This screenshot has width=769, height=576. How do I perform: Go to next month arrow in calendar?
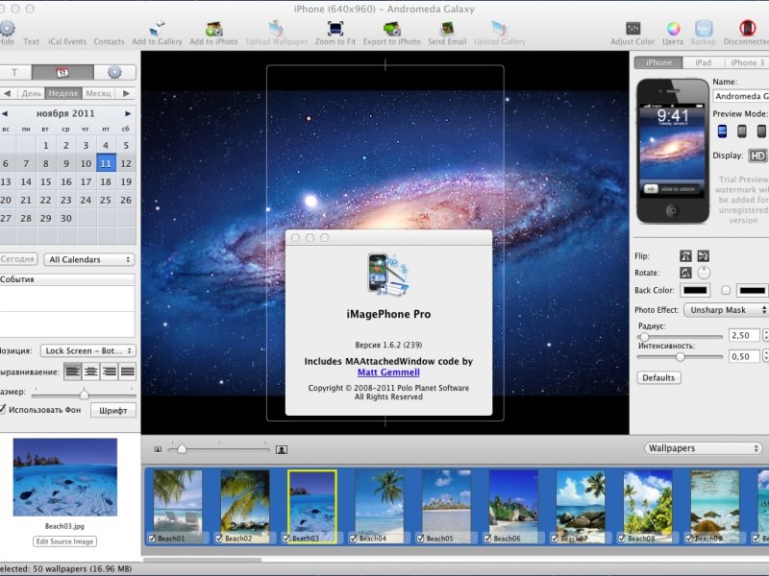pyautogui.click(x=128, y=113)
